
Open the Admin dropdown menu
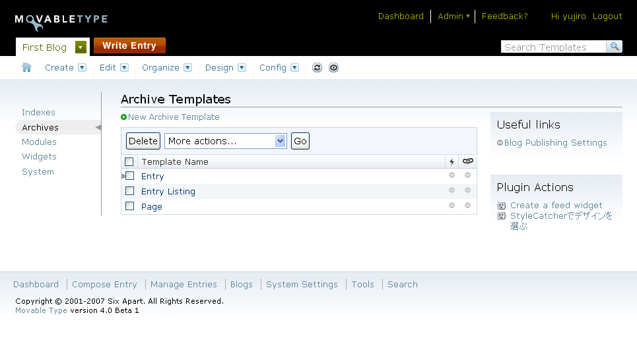[x=453, y=16]
